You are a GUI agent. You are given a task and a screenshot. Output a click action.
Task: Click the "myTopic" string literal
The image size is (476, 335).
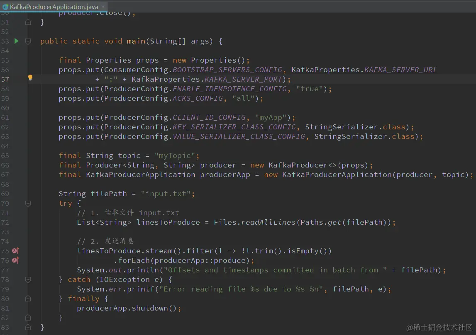(x=175, y=155)
